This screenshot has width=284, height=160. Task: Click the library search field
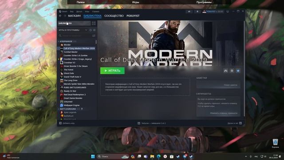click(75, 36)
